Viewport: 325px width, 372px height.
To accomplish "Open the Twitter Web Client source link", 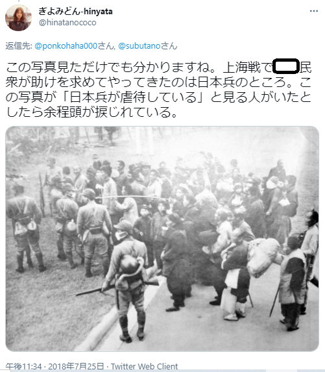I will pyautogui.click(x=144, y=367).
